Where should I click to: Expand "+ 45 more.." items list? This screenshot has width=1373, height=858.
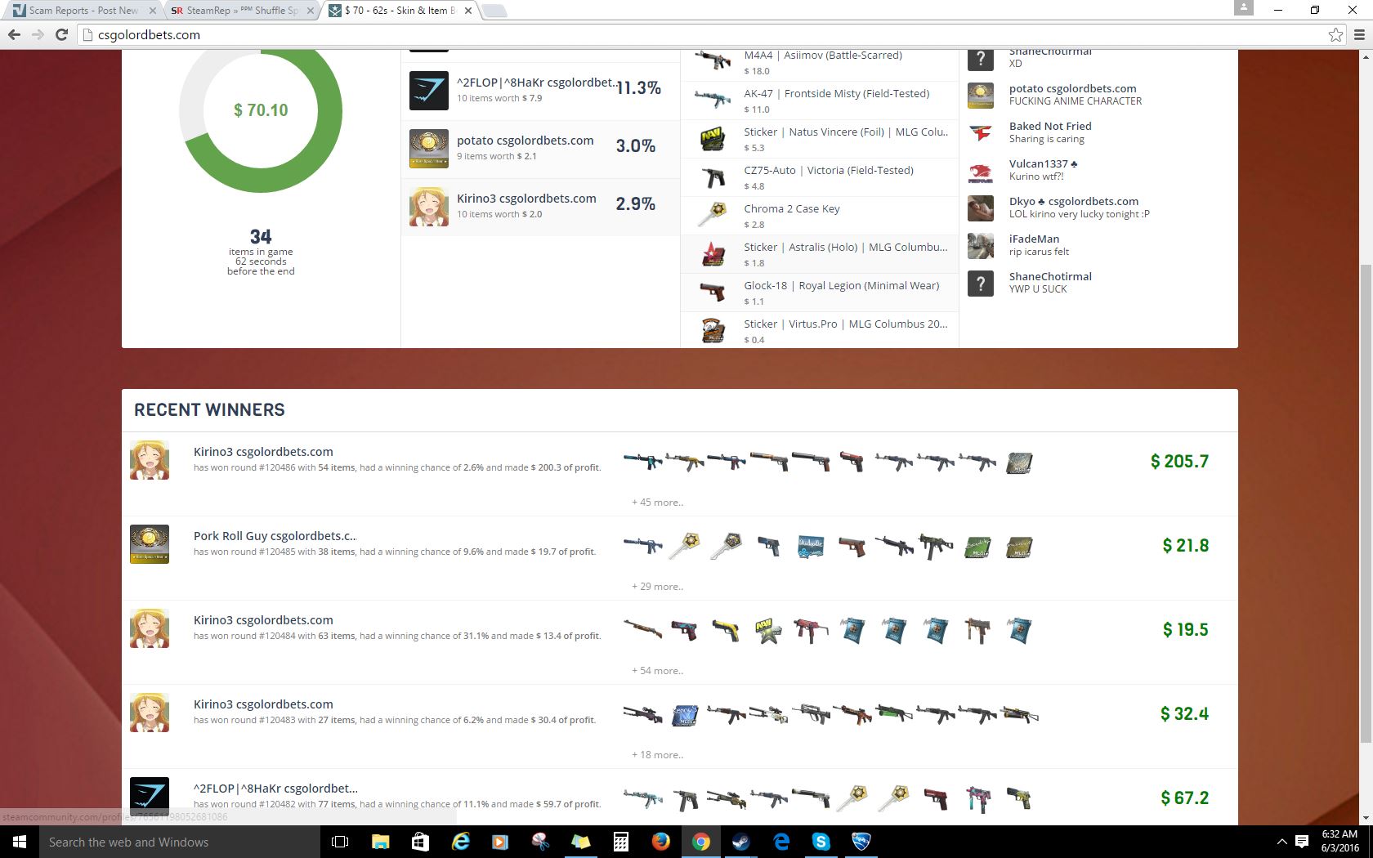pyautogui.click(x=657, y=503)
